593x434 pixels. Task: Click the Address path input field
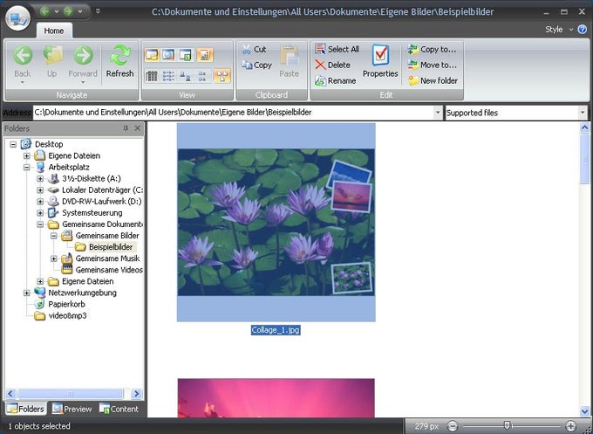pyautogui.click(x=233, y=113)
